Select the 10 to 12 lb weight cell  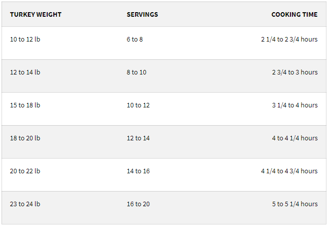(x=25, y=40)
